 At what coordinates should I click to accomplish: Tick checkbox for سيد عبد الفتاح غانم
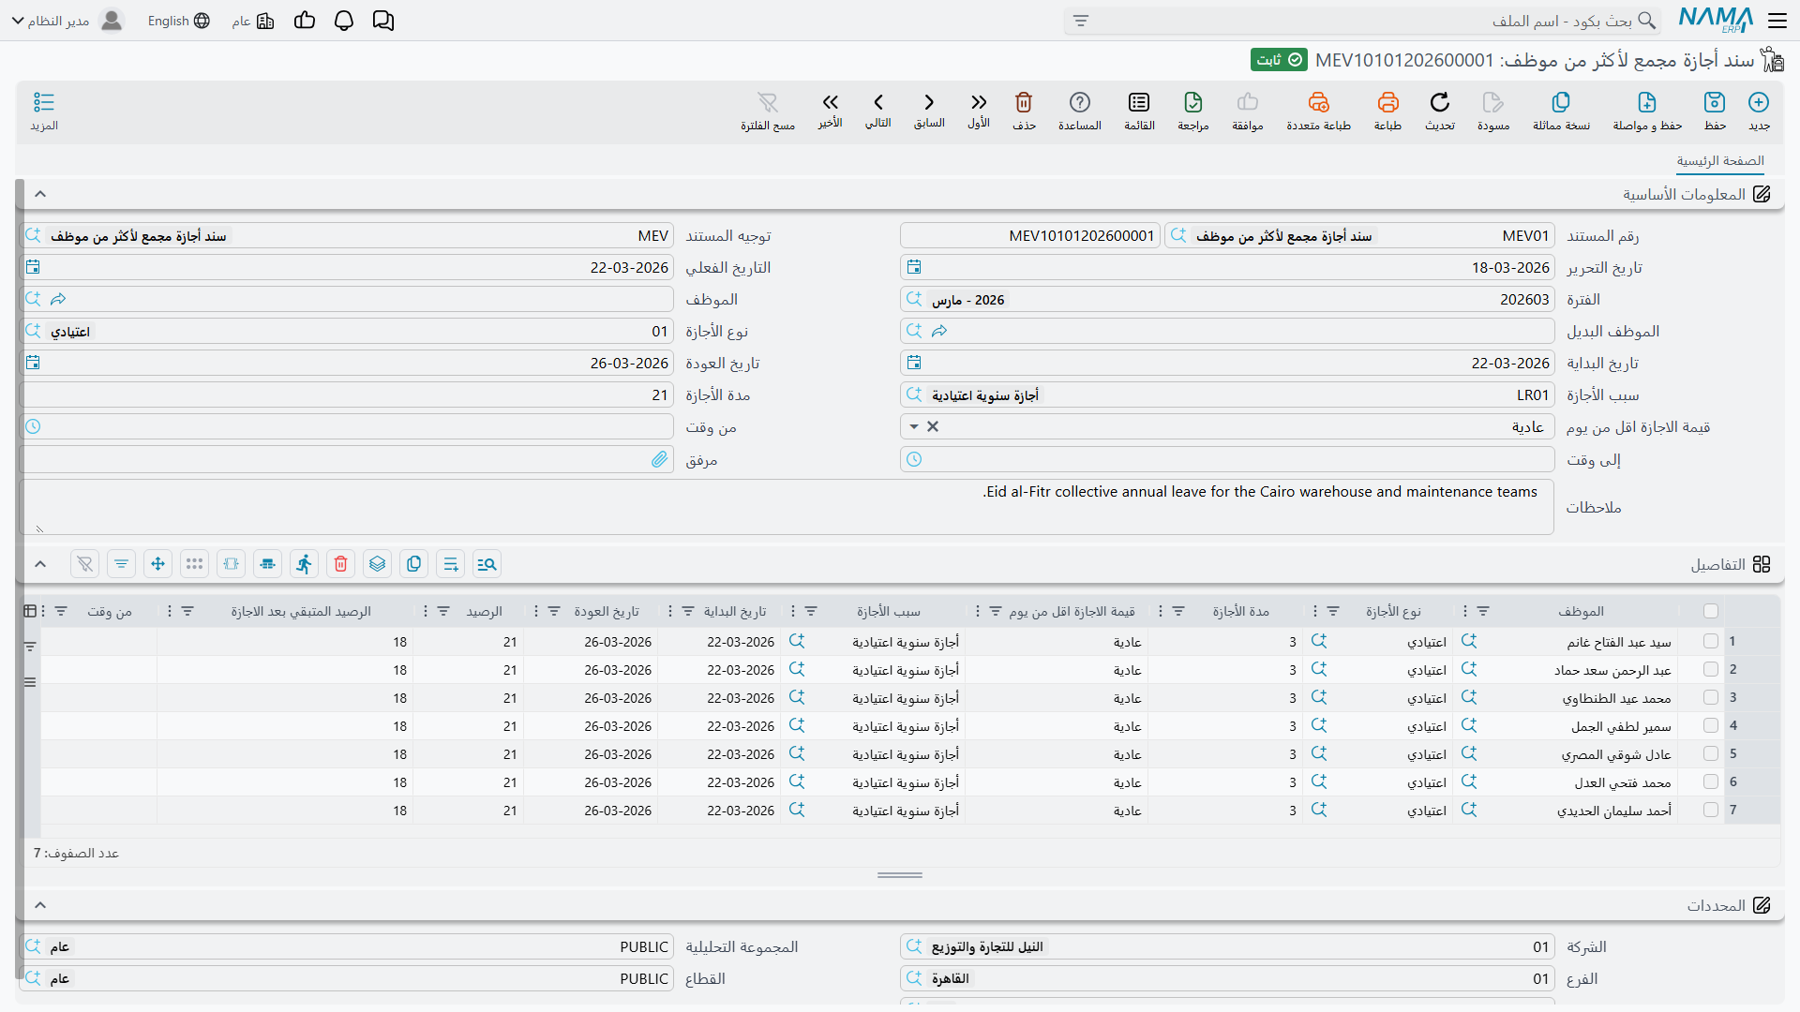pos(1711,642)
